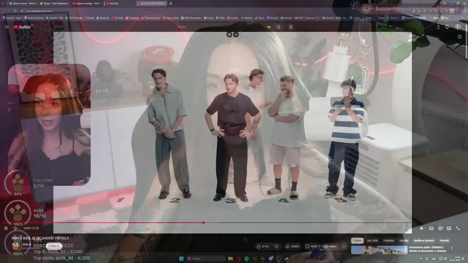Open the Etsy bookmark

(x=445, y=18)
